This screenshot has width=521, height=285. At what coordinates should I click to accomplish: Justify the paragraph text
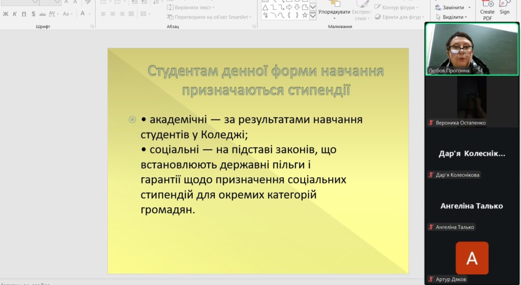click(x=132, y=14)
